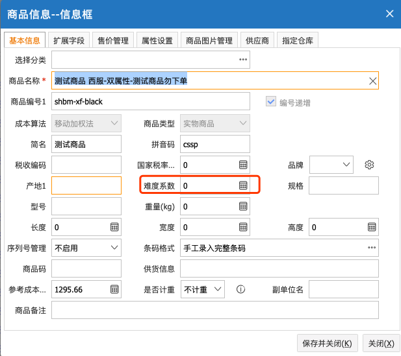Screen dimensions: 401x356
Task: Open category picker ellipsis in 选择分类
Action: pos(243,60)
